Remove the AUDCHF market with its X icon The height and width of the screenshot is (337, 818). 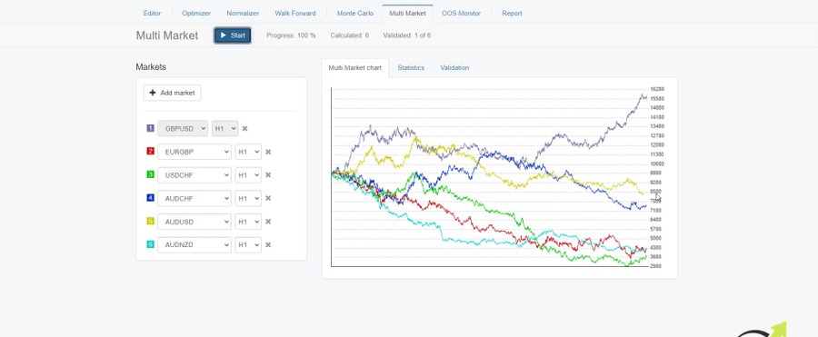pyautogui.click(x=268, y=198)
